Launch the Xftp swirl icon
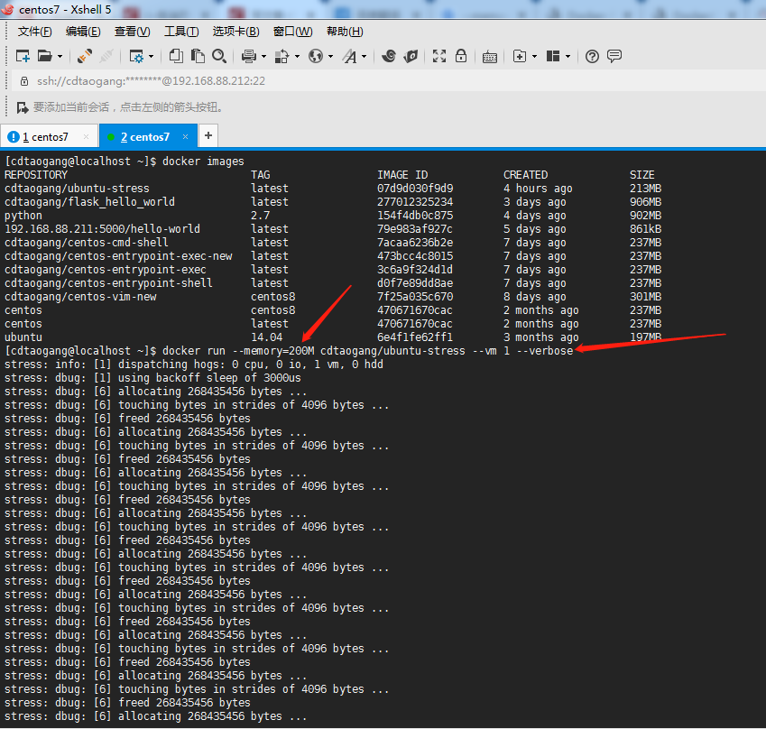The image size is (766, 729). pyautogui.click(x=389, y=56)
